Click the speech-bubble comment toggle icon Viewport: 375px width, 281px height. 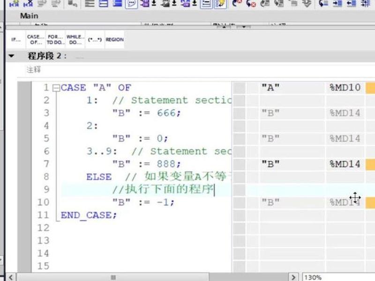click(x=132, y=4)
